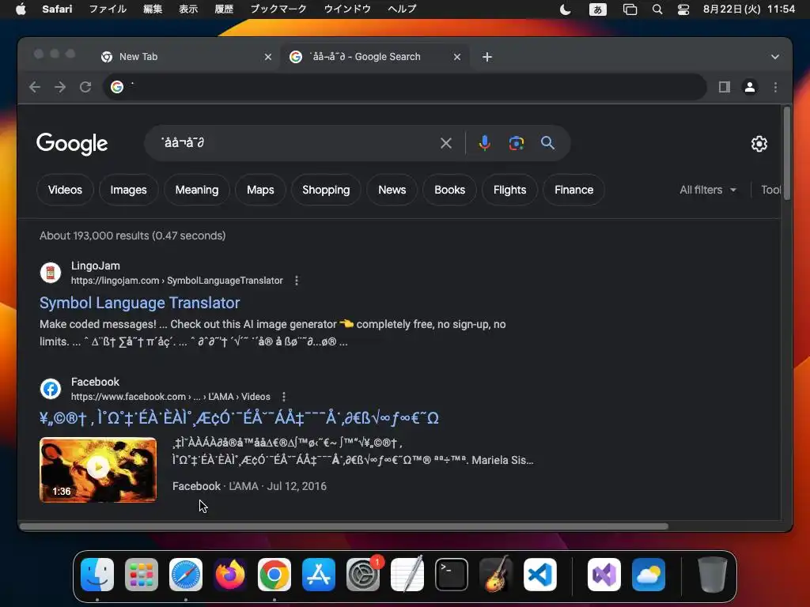Open Finder from the Dock
This screenshot has width=810, height=607.
[x=97, y=575]
